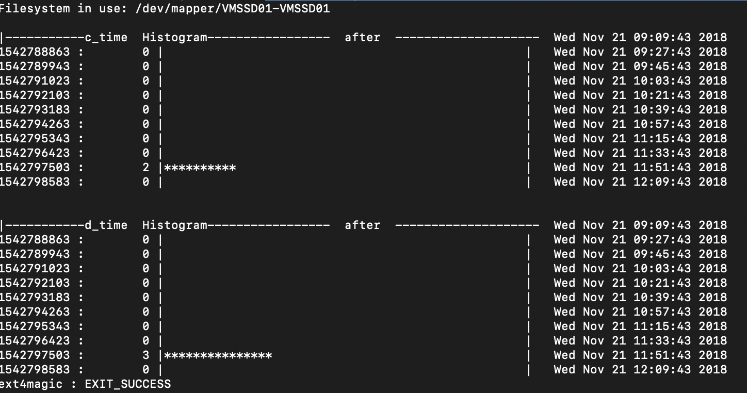Click 12:09:43 date in d_time section
This screenshot has width=747, height=393.
tap(640, 370)
